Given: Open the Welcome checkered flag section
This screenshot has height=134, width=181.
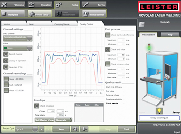Looking at the screenshot, I should [13, 5].
